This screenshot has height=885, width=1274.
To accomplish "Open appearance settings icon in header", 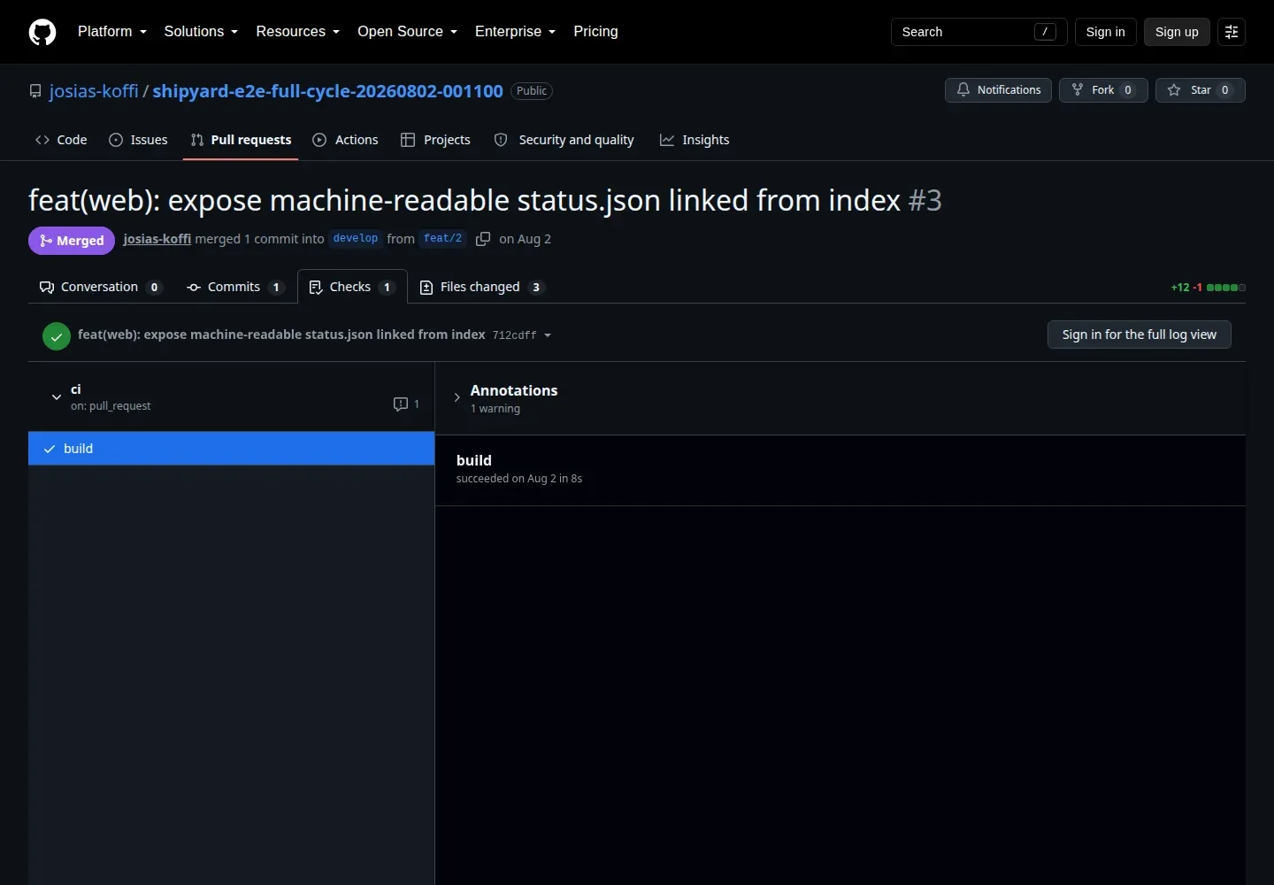I will 1232,32.
